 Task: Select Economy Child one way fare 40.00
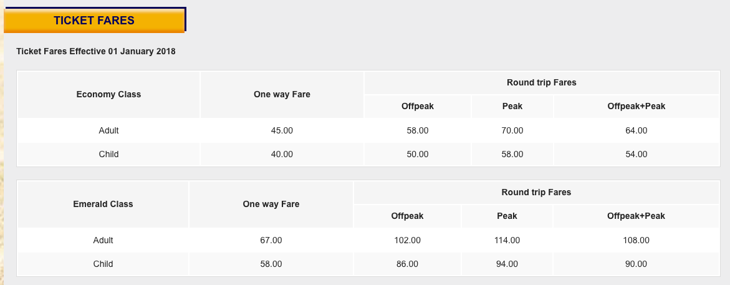click(x=282, y=155)
